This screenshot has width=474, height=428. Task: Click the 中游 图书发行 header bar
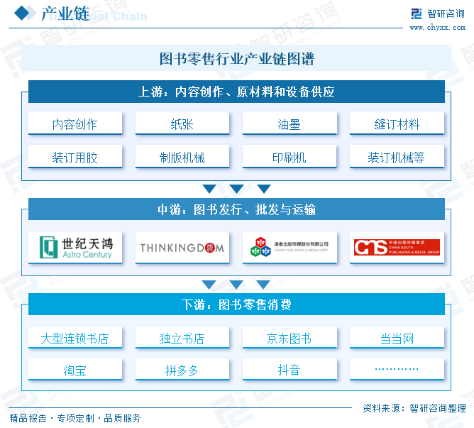(236, 209)
